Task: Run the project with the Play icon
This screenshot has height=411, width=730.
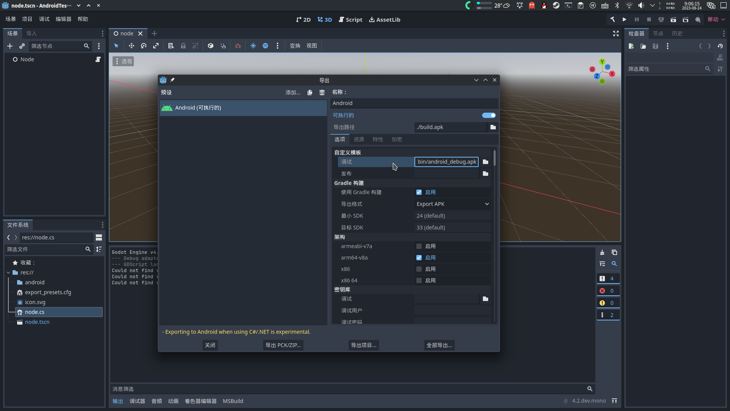Action: coord(624,19)
